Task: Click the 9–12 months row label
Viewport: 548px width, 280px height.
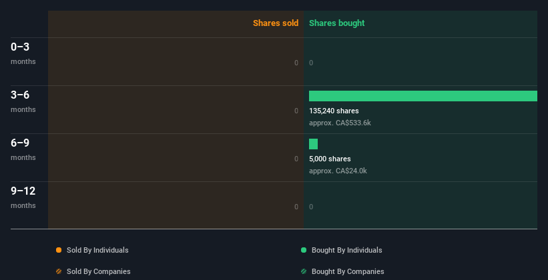Action: point(23,197)
